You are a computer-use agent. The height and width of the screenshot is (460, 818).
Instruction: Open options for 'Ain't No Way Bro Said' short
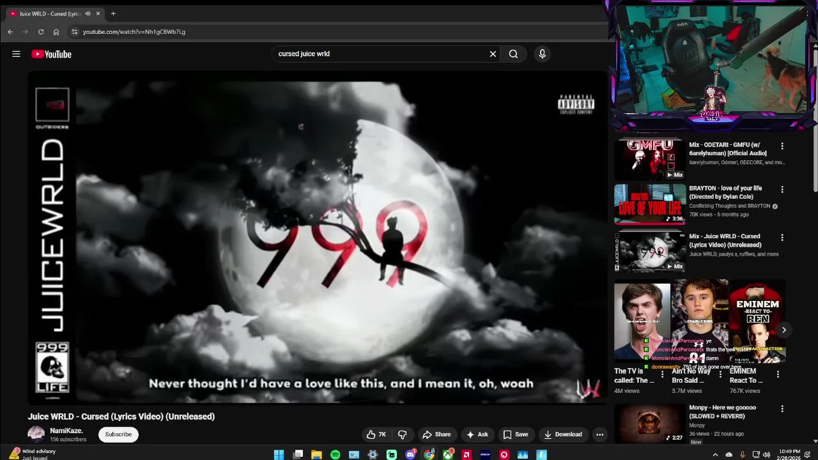pos(720,374)
